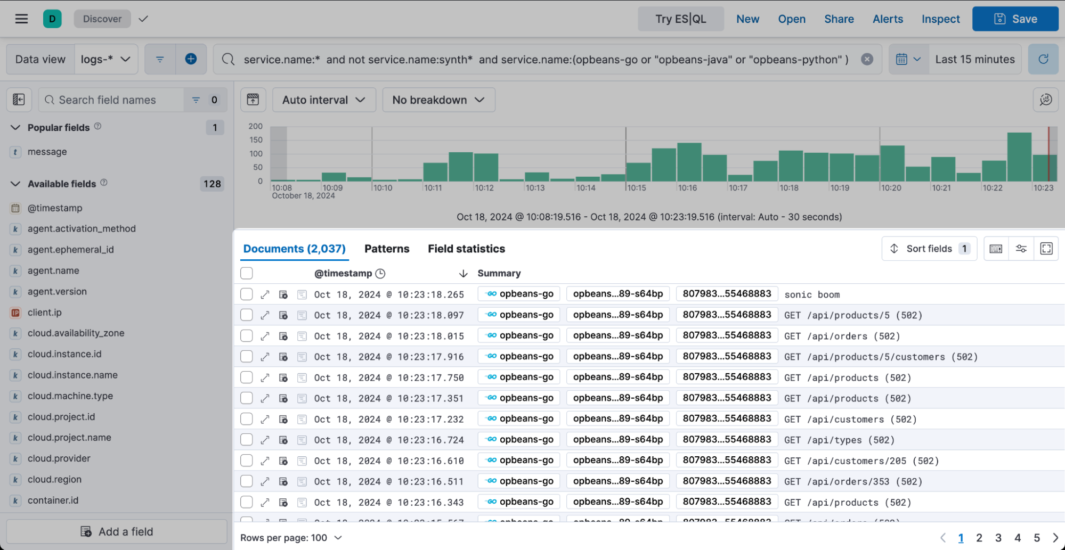This screenshot has height=550, width=1065.
Task: Refresh the query results
Action: (1043, 59)
